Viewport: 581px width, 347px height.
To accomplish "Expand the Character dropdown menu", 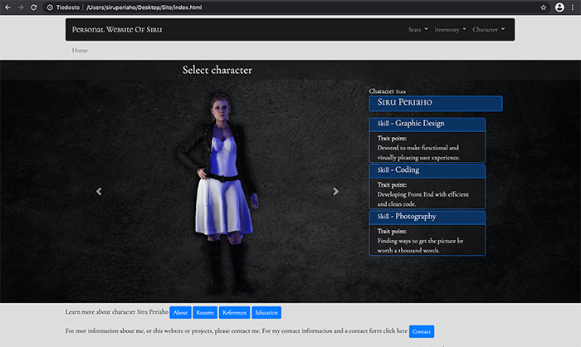I will pyautogui.click(x=488, y=29).
